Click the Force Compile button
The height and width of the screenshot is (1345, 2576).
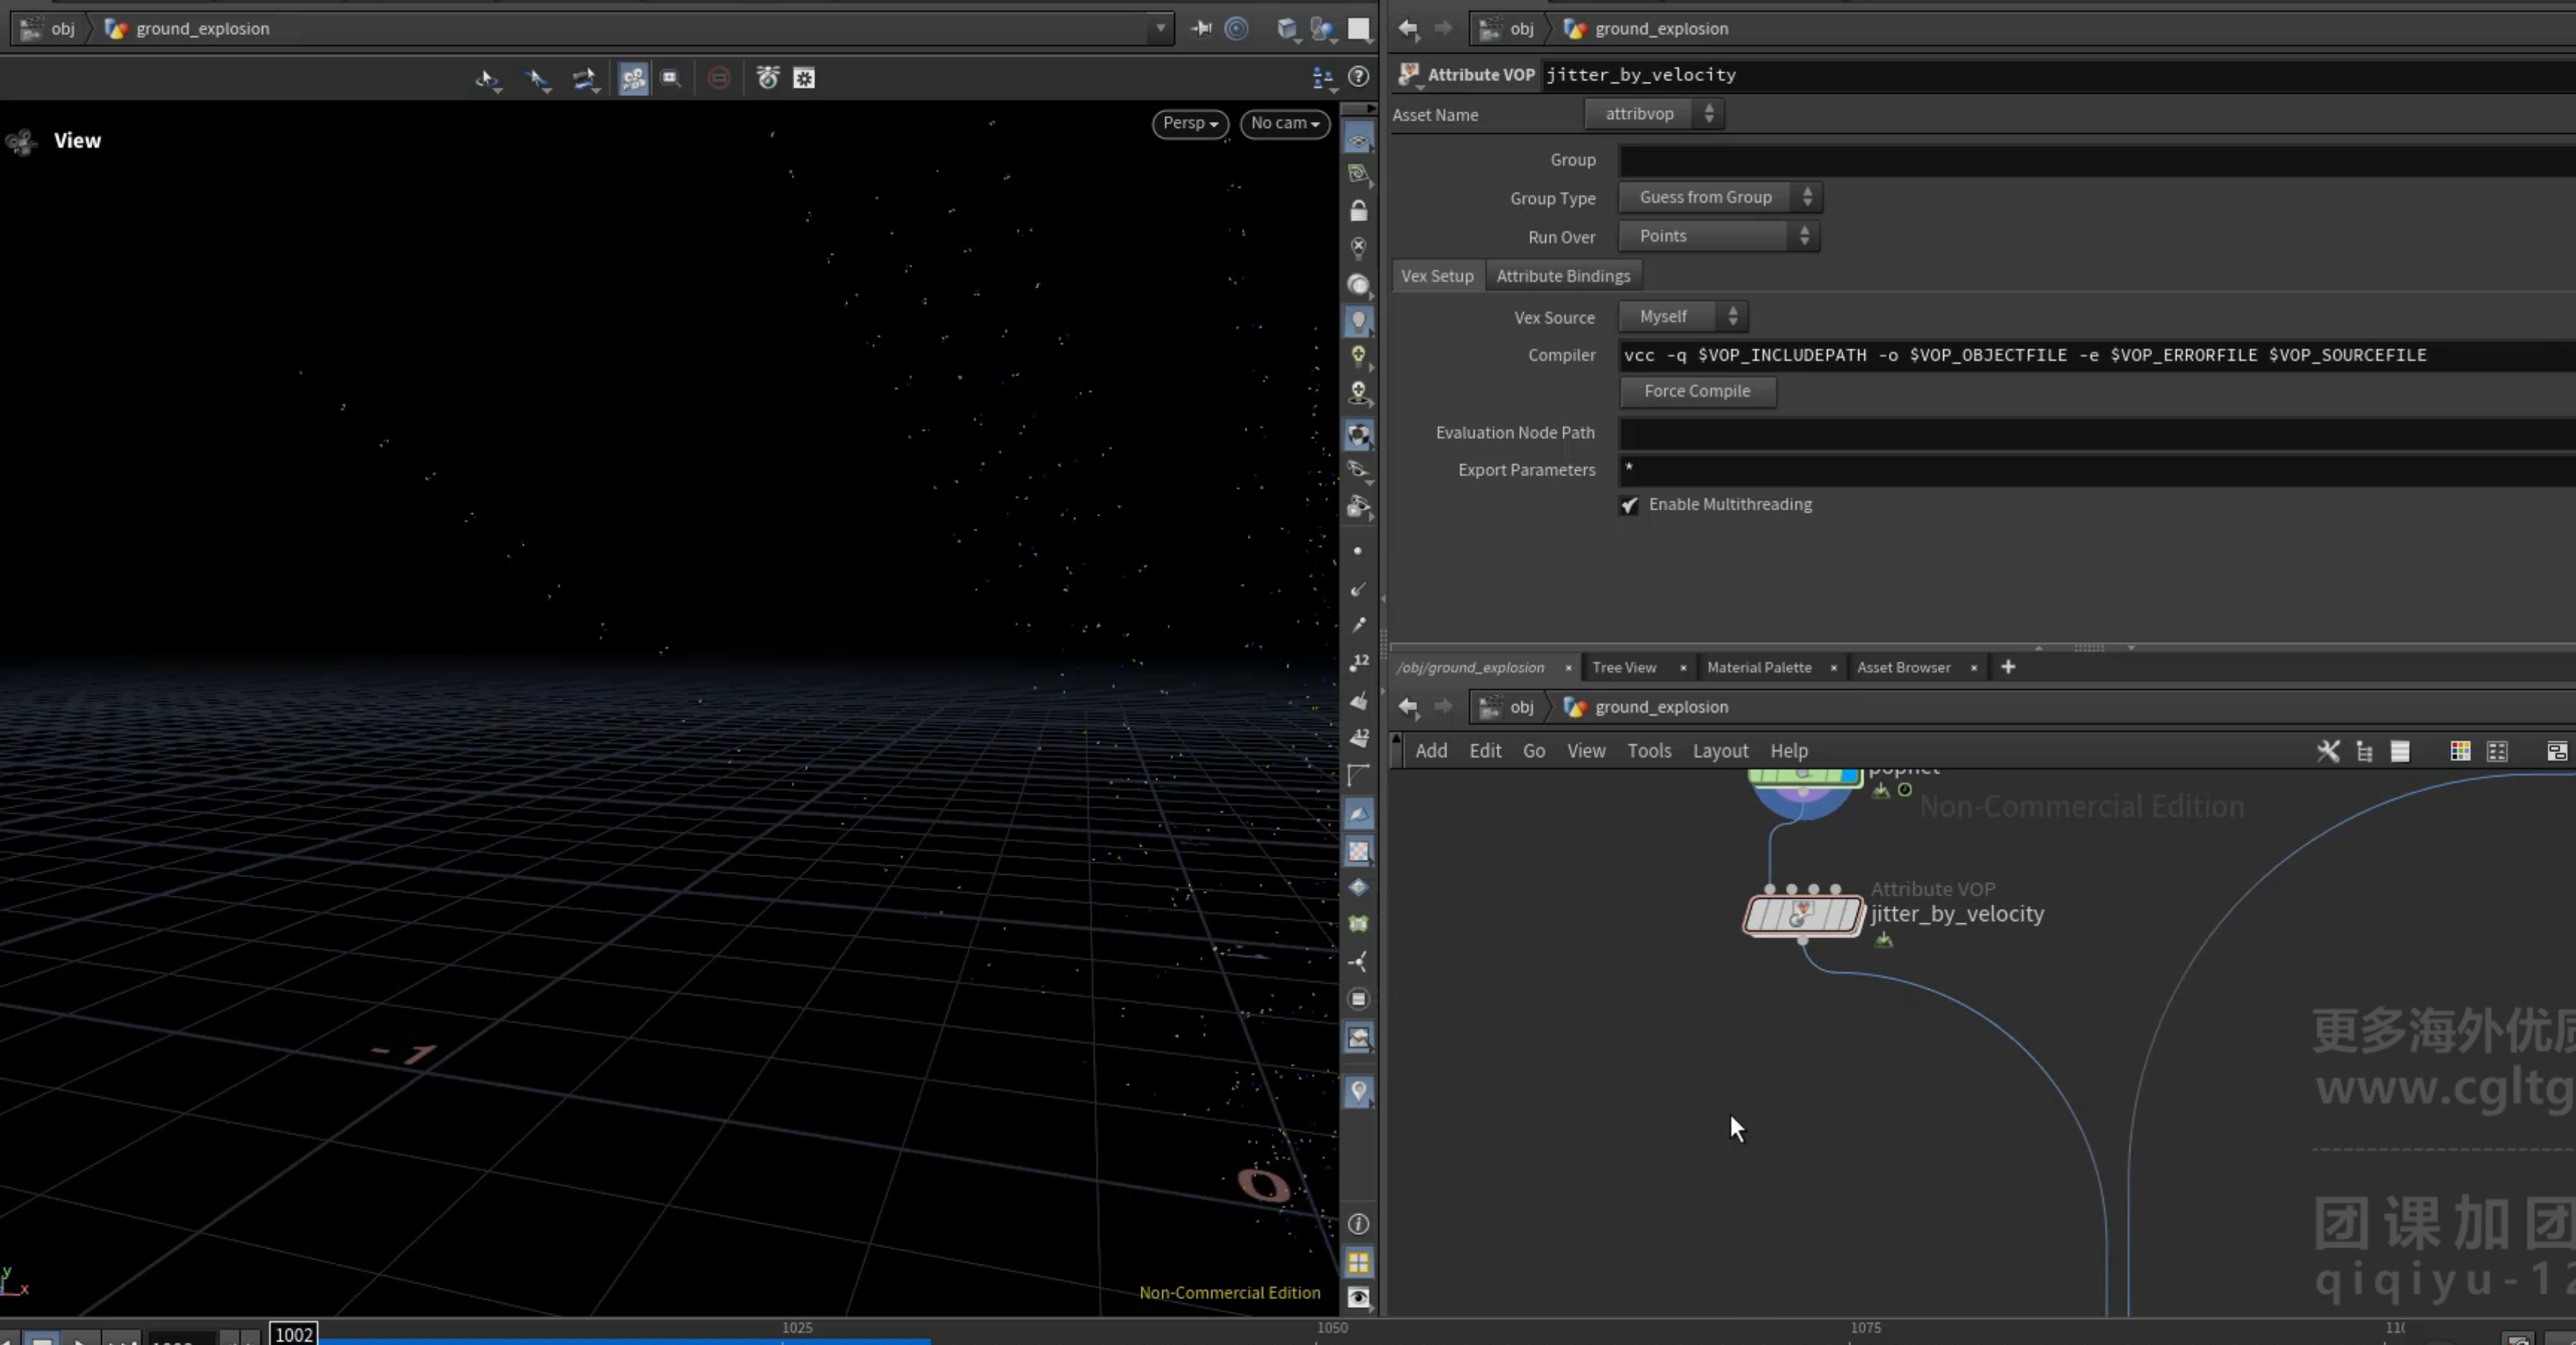pos(1697,391)
